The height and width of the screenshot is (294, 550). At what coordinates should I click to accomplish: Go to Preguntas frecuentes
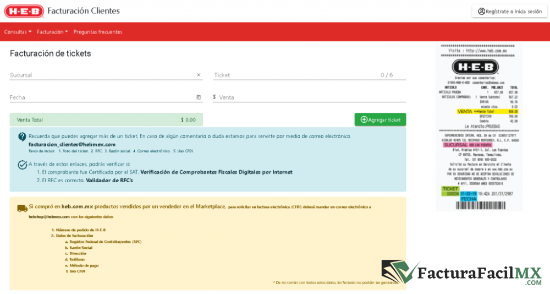[98, 32]
